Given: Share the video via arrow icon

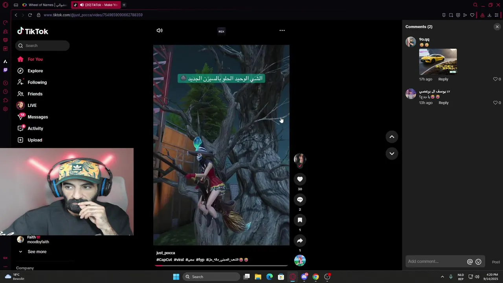Looking at the screenshot, I should click(300, 241).
